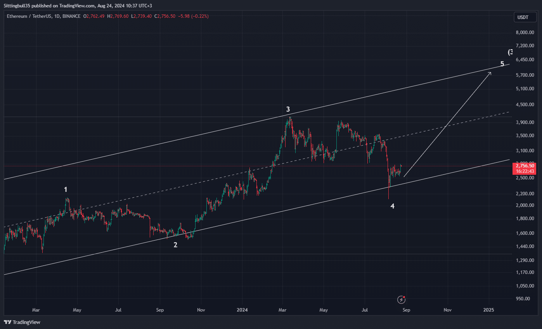The height and width of the screenshot is (329, 542).
Task: Select the wave label 5 at channel top
Action: [x=502, y=64]
